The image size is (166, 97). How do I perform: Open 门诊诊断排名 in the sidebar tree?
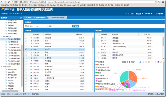(x=12, y=53)
